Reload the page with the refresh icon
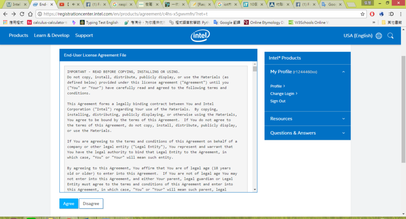Image resolution: width=406 pixels, height=219 pixels. pos(22,14)
